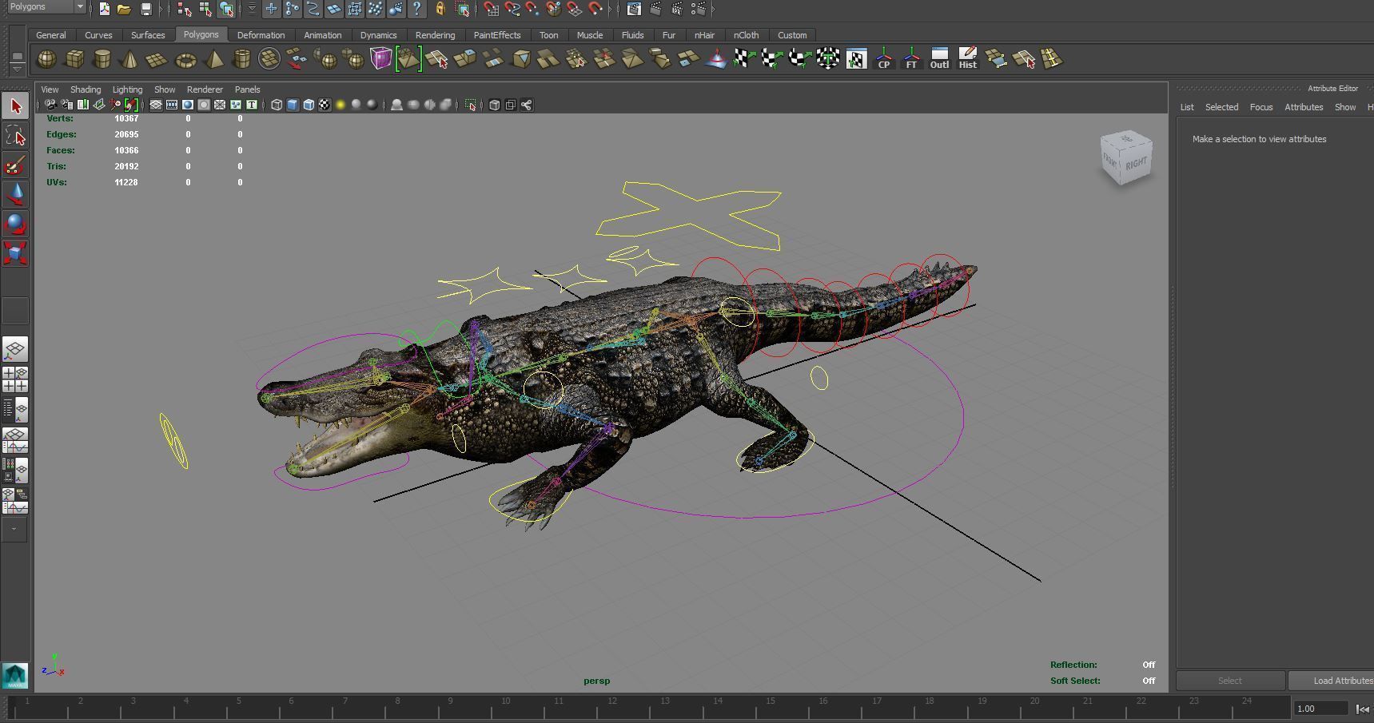Viewport: 1374px width, 723px height.
Task: Click the 1.00 time range start field
Action: 1321,709
